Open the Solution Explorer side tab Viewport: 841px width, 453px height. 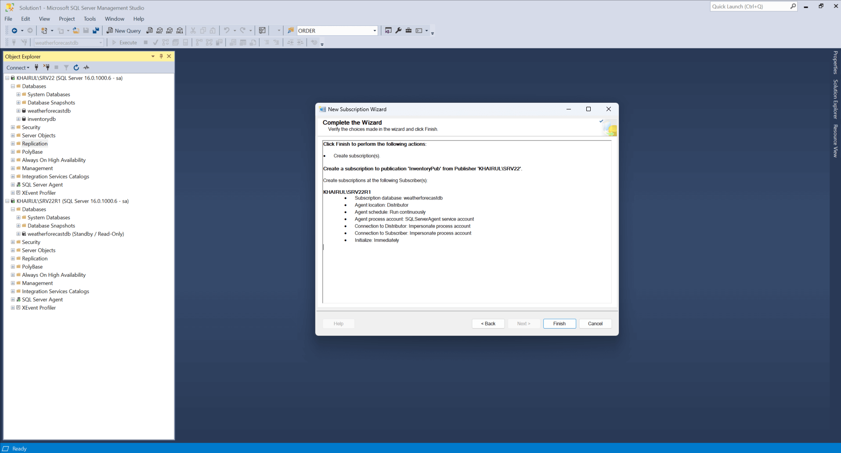pos(835,99)
